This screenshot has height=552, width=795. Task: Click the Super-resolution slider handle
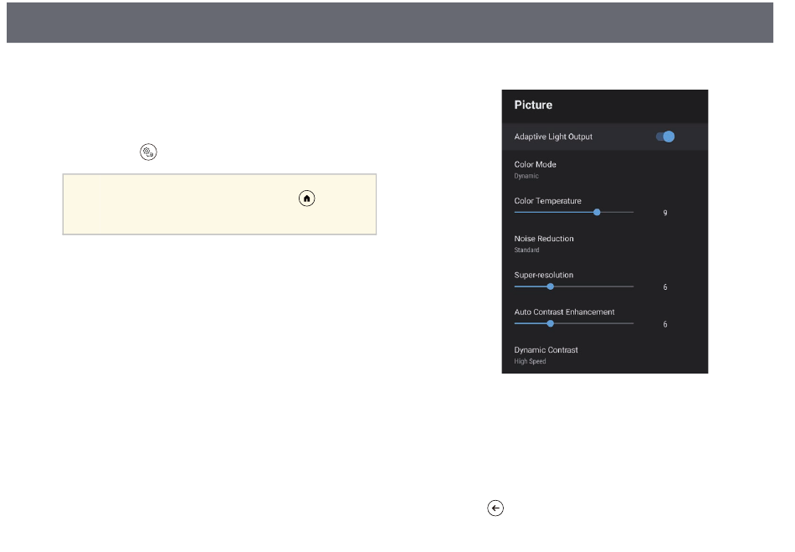[550, 286]
